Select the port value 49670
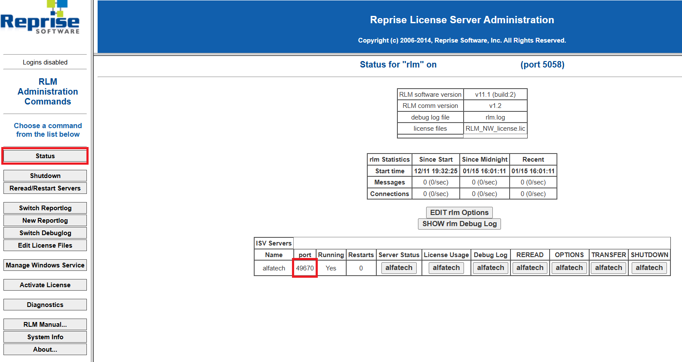This screenshot has height=362, width=682. coord(305,268)
